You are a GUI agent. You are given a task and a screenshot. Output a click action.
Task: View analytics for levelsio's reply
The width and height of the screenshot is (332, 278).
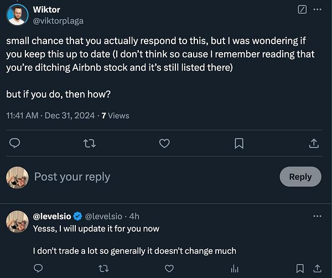tap(234, 269)
